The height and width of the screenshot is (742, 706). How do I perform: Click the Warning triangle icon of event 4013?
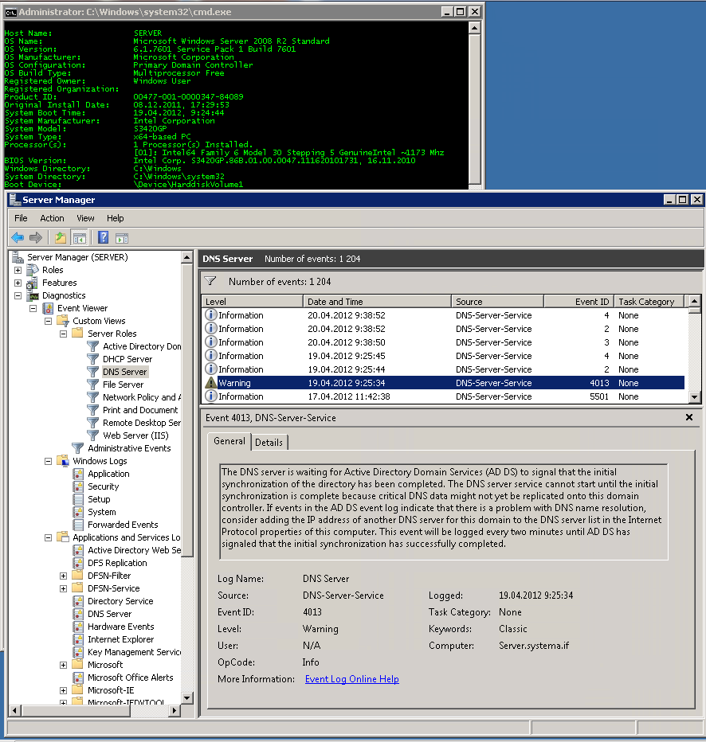pos(210,383)
